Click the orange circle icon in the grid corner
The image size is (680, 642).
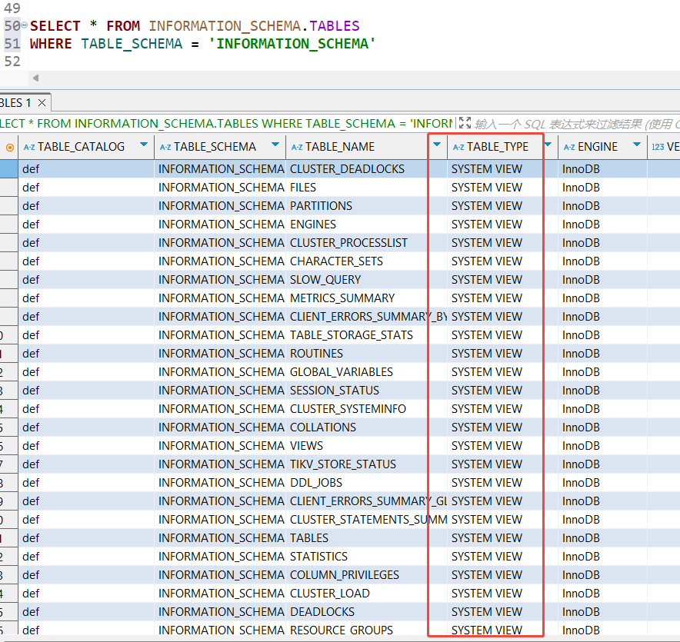tap(9, 148)
